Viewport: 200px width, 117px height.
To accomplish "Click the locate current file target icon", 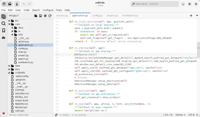I will pyautogui.click(x=45, y=16).
